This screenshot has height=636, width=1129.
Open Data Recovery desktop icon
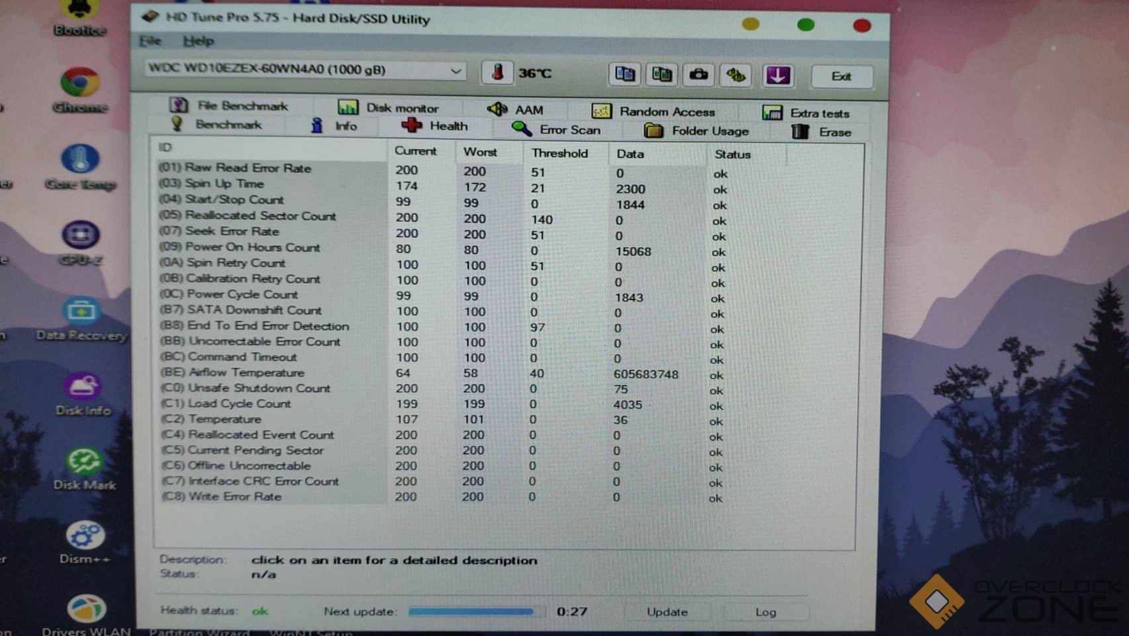81,320
